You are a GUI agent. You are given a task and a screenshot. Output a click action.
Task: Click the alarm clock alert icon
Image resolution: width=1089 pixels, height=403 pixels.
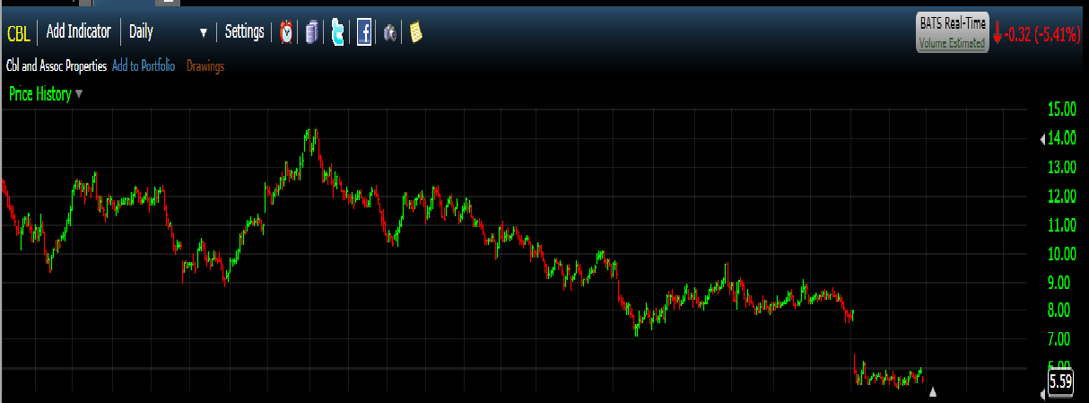(286, 32)
